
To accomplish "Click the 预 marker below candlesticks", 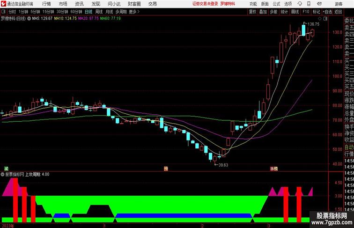I will click(166, 169).
